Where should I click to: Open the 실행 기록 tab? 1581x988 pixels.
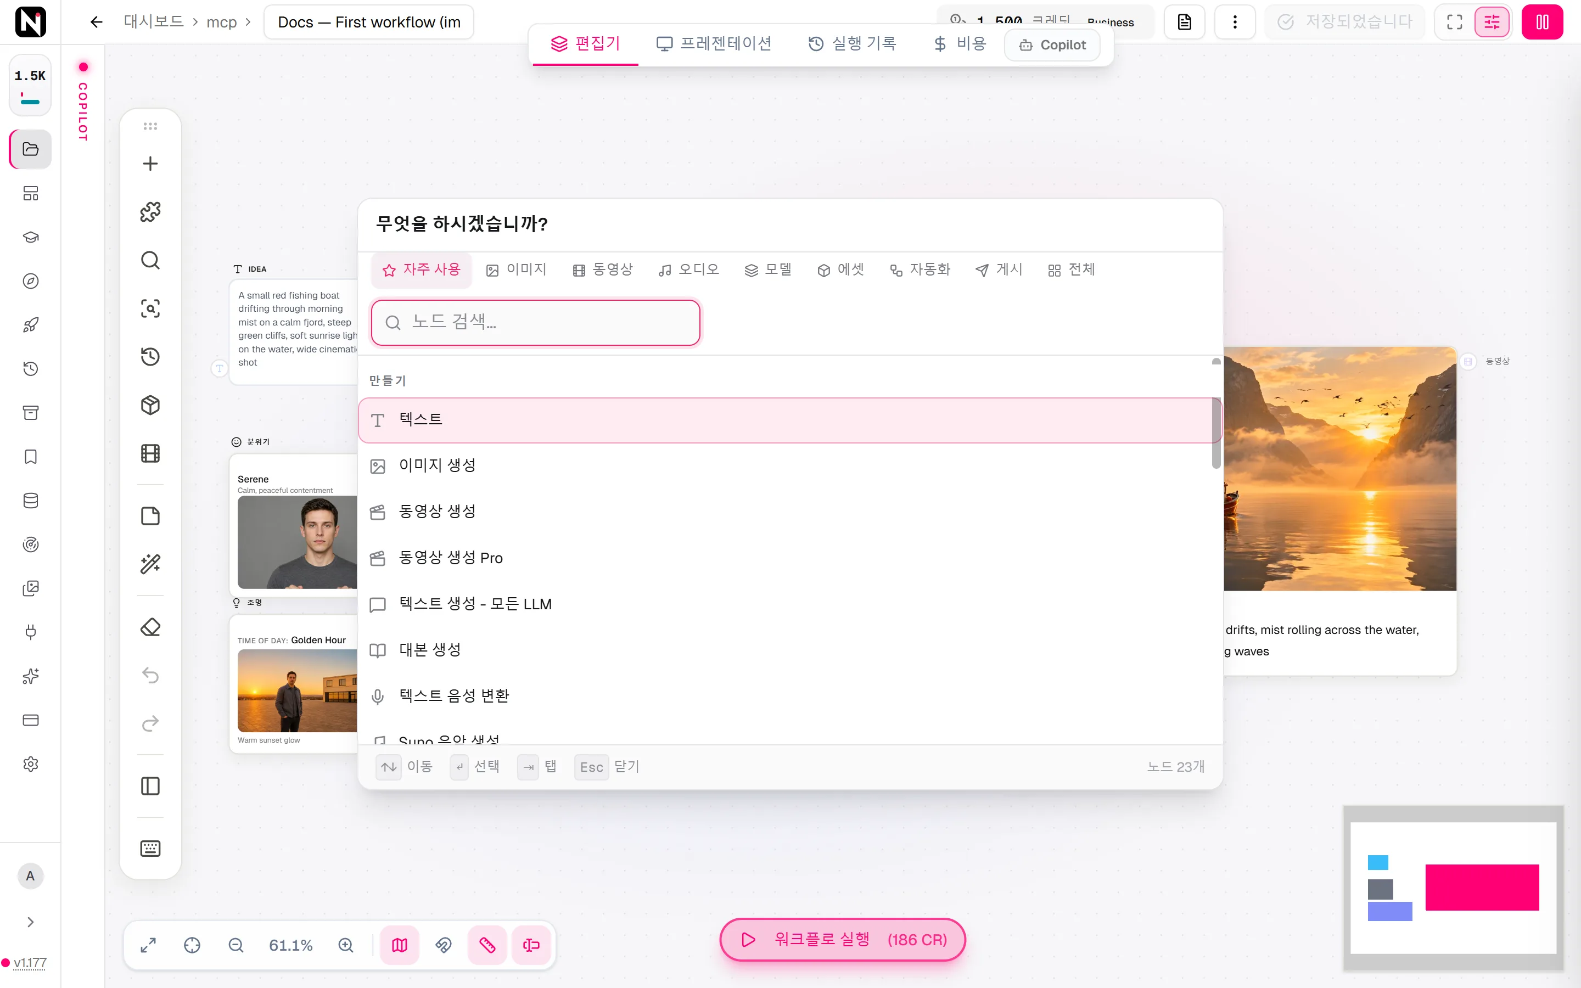(x=852, y=44)
